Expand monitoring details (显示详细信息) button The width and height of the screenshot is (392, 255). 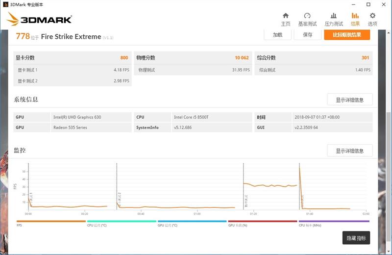(349, 151)
